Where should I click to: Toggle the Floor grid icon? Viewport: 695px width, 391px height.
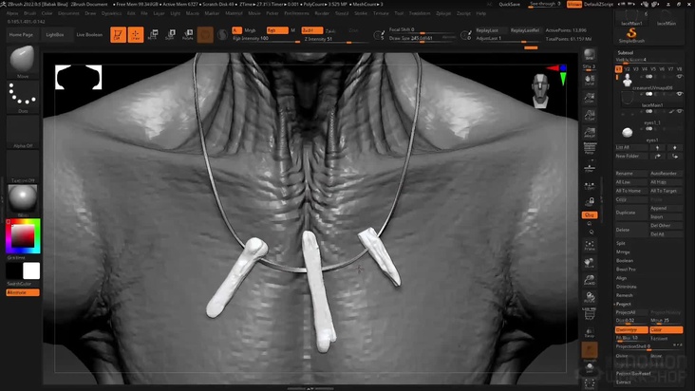point(589,168)
